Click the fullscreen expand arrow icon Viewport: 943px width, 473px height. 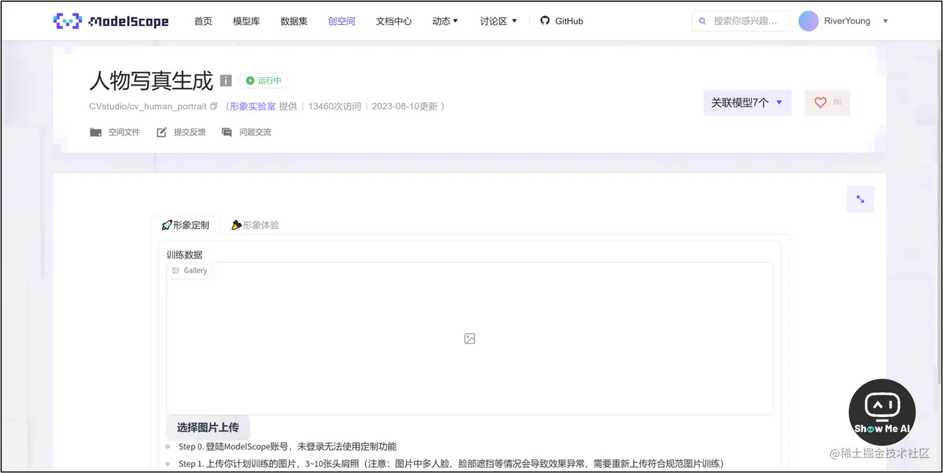860,199
